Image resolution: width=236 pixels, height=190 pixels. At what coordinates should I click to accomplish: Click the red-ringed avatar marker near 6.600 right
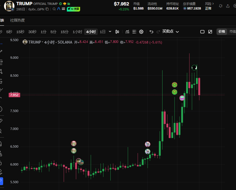click(148, 144)
